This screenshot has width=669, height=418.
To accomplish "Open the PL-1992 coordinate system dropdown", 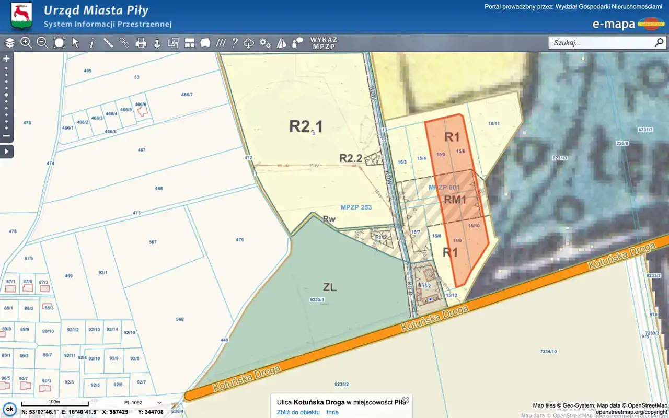I will pos(143,403).
